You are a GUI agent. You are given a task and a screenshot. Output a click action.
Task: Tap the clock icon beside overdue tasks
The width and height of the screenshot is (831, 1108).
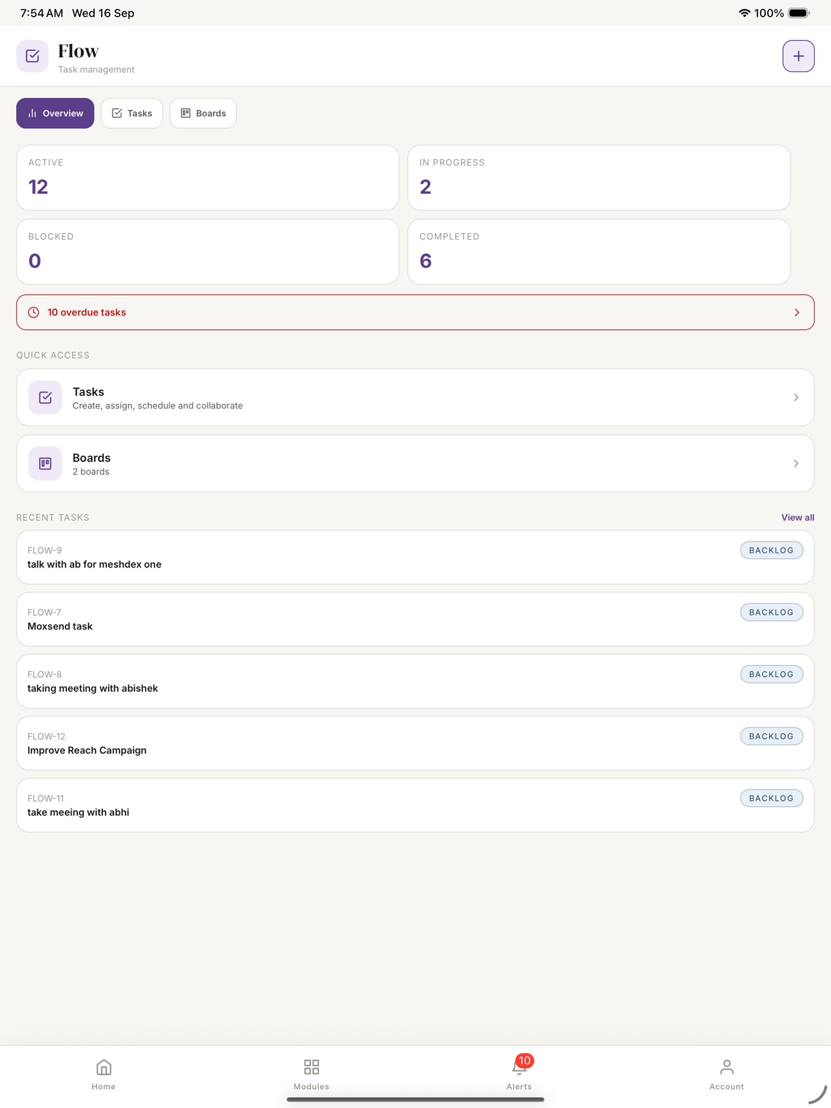(33, 312)
